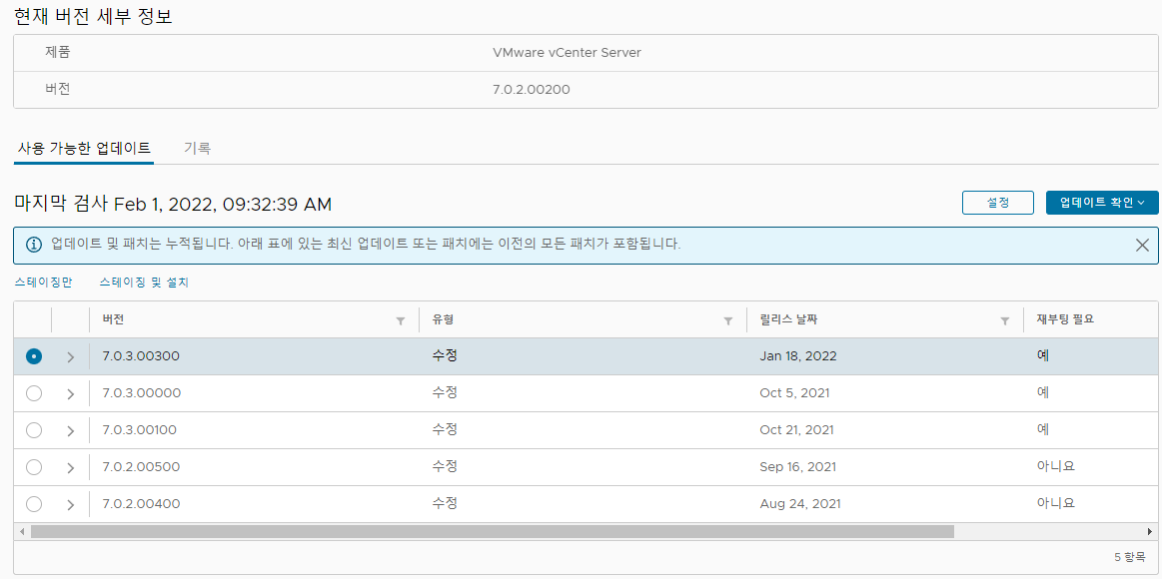Click the info icon in the blue banner

click(x=34, y=245)
